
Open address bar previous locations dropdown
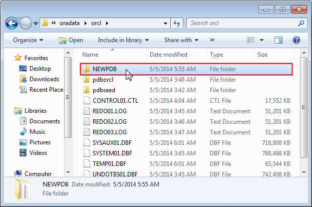(165, 24)
